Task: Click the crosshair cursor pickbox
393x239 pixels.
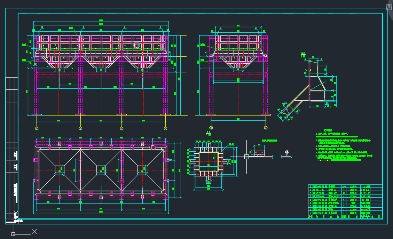Action: pyautogui.click(x=247, y=157)
